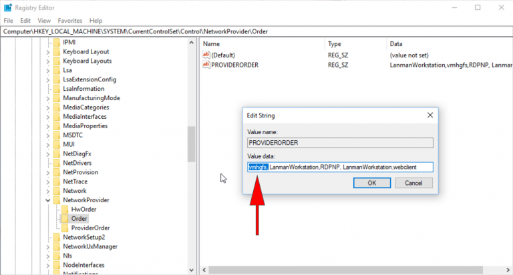Click the tree pane scroll down arrow
This screenshot has width=513, height=275.
click(x=192, y=270)
